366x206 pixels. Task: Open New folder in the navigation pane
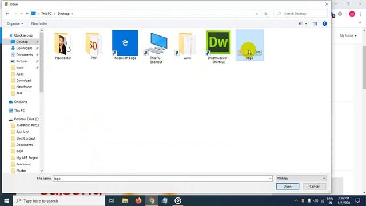pos(24,87)
